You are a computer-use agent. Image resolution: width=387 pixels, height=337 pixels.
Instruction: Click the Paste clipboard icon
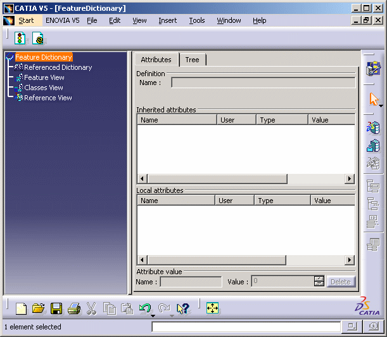tap(127, 308)
